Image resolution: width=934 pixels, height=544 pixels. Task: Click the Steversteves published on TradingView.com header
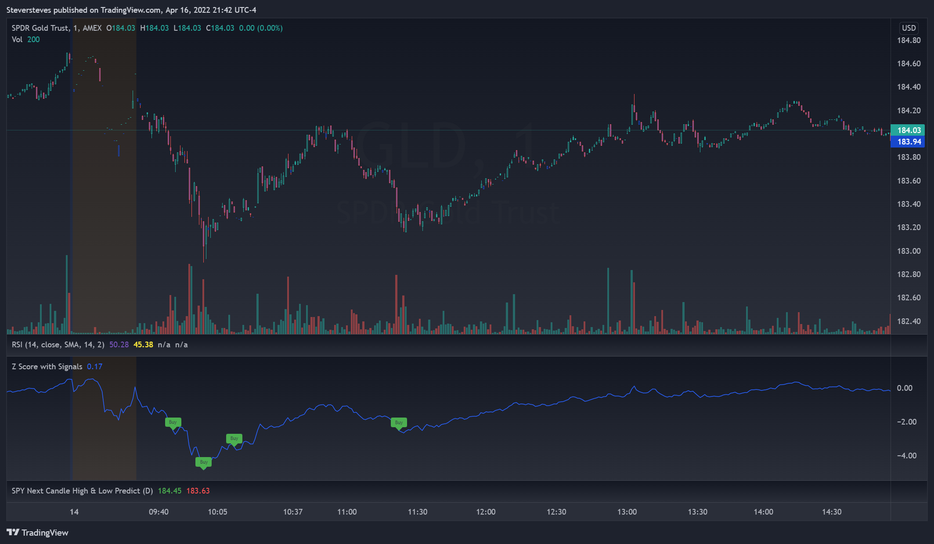click(x=131, y=10)
